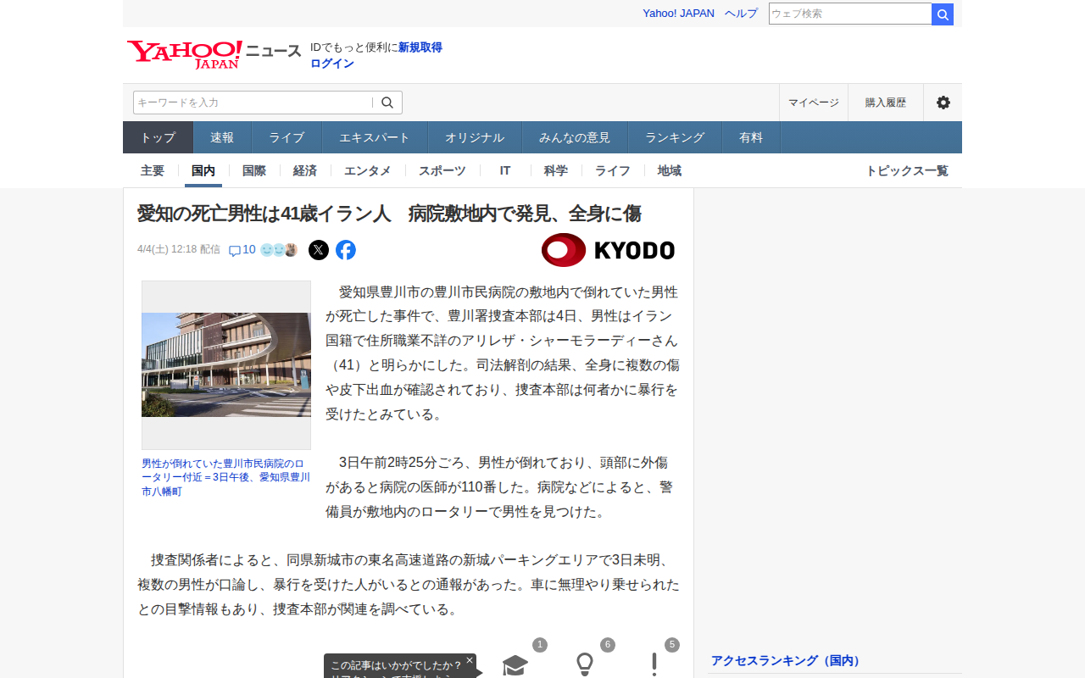Screen dimensions: 1085x678
Task: Open the hospital building photo thumbnail
Action: pyautogui.click(x=226, y=365)
